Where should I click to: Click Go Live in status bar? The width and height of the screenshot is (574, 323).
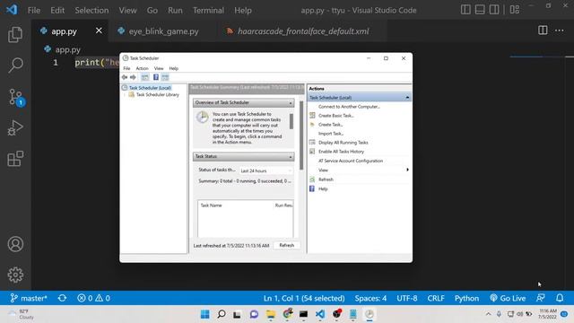tap(508, 298)
